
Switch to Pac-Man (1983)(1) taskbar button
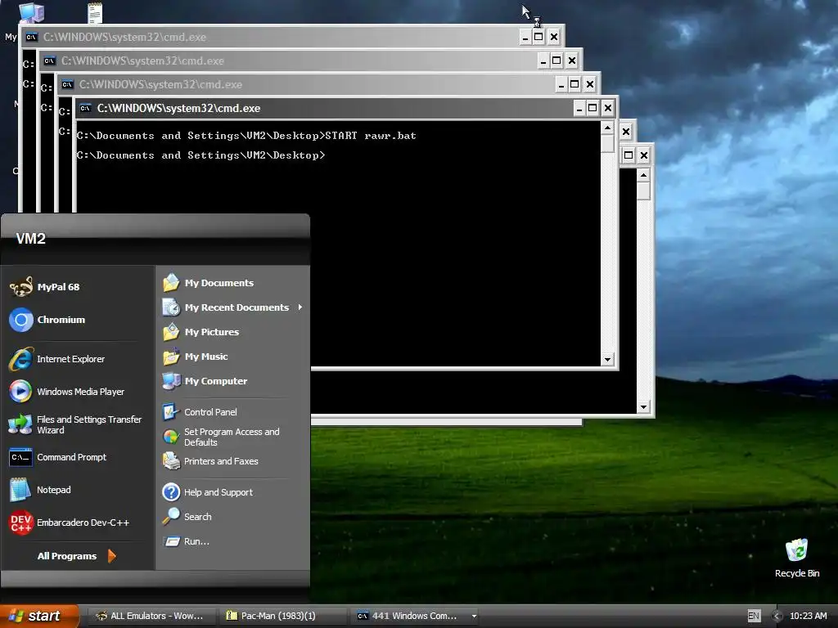pos(283,616)
